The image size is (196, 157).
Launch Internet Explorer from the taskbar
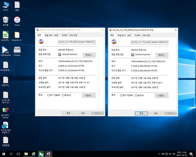point(34,154)
